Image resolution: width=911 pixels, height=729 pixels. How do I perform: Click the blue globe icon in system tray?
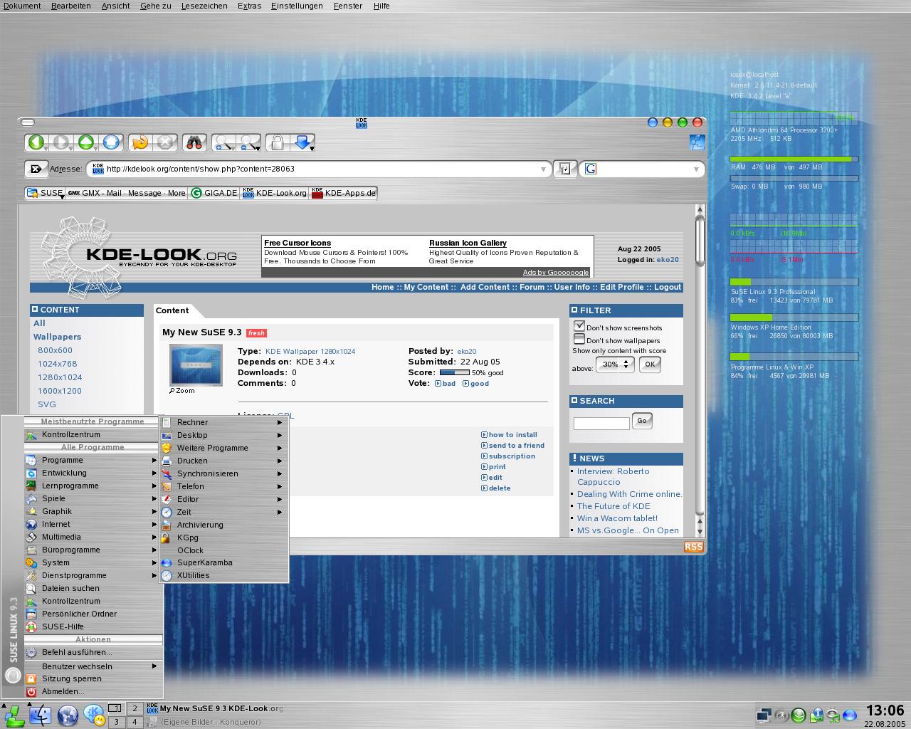850,715
